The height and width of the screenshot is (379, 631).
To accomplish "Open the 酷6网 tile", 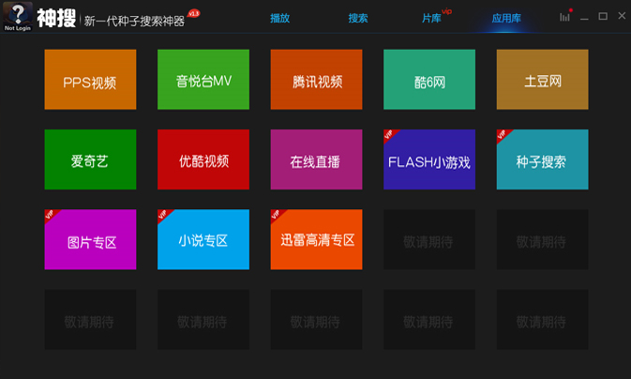I will pyautogui.click(x=429, y=80).
